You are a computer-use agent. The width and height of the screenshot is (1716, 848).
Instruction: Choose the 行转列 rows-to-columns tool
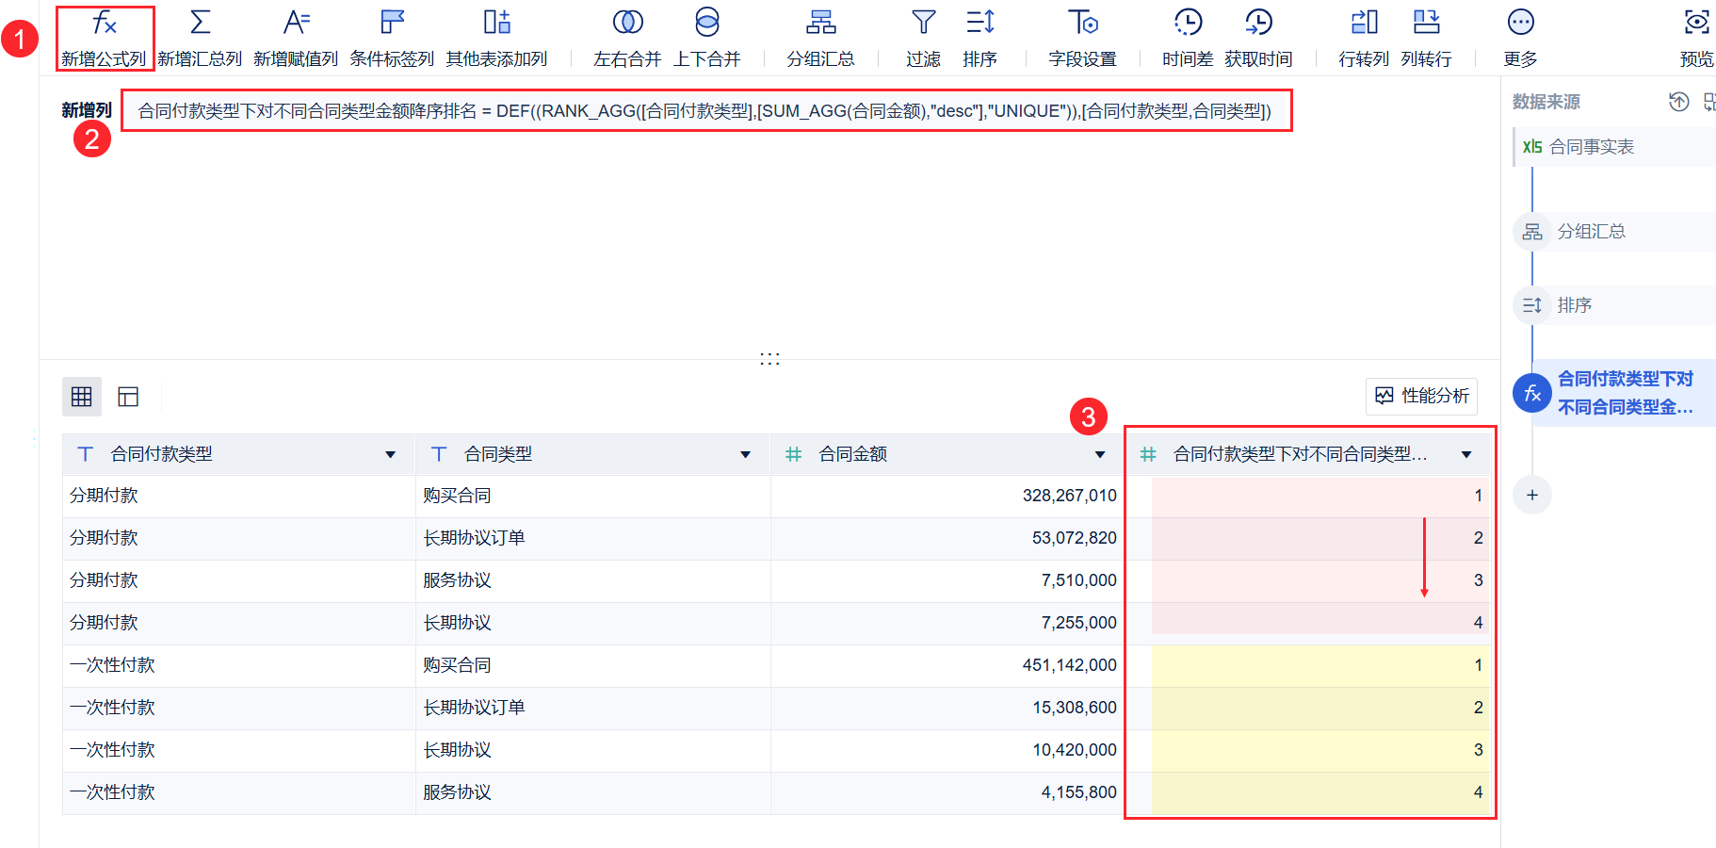click(1364, 38)
